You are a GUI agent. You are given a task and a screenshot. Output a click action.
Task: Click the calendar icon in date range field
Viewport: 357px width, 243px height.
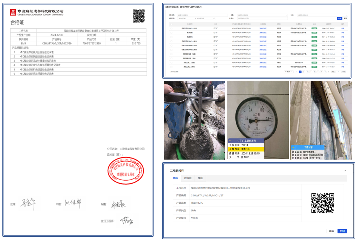(214, 19)
